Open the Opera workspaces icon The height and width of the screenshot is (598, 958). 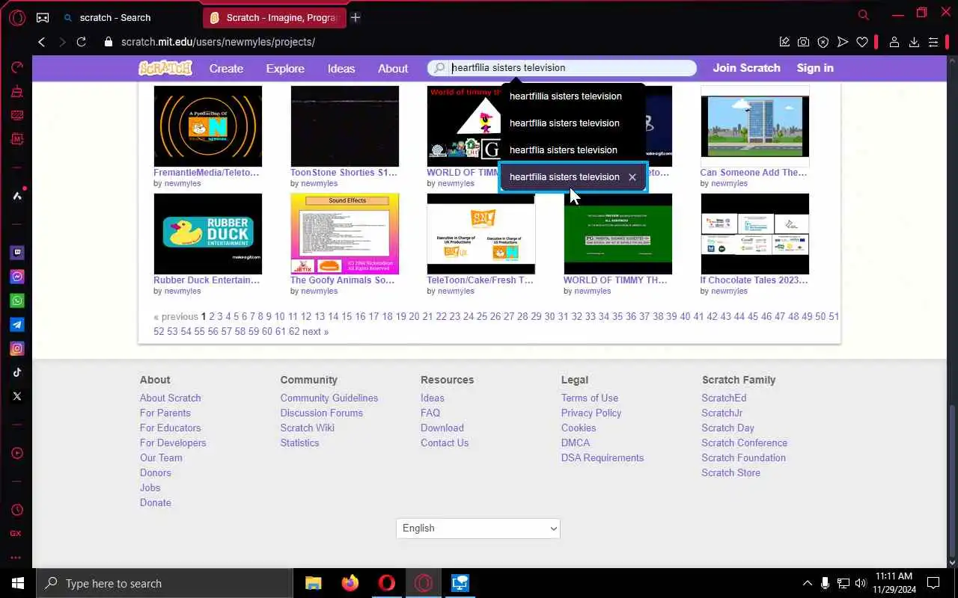[43, 17]
